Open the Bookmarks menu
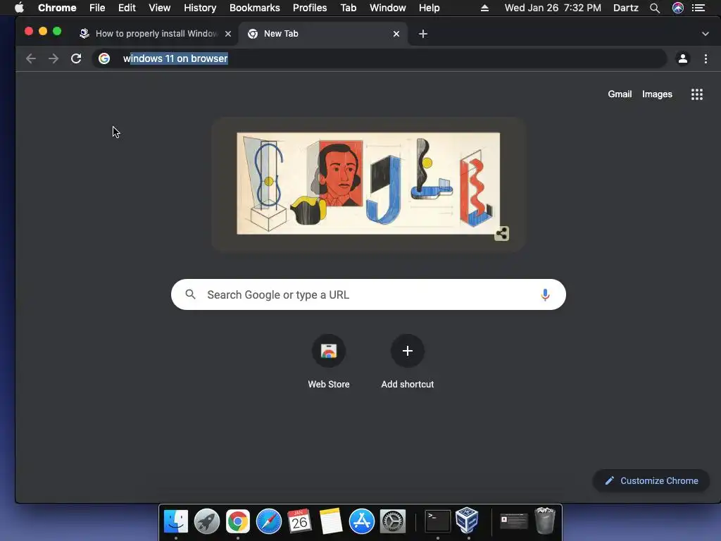Image resolution: width=721 pixels, height=541 pixels. [255, 8]
